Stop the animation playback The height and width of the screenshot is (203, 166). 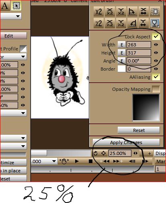tap(90, 161)
